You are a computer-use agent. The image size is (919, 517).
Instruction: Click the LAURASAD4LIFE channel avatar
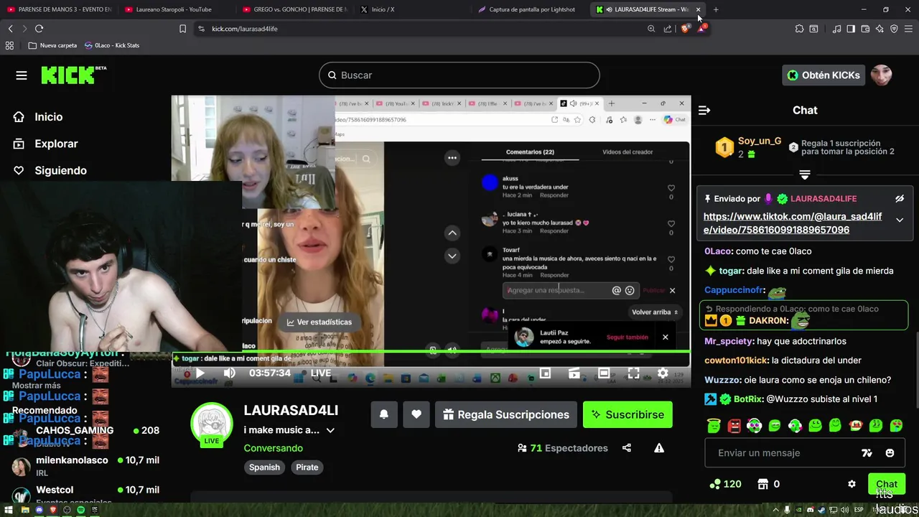(x=212, y=424)
